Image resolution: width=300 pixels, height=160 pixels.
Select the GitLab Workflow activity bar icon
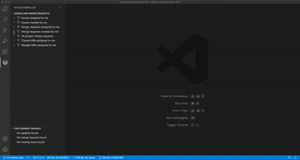(5, 62)
